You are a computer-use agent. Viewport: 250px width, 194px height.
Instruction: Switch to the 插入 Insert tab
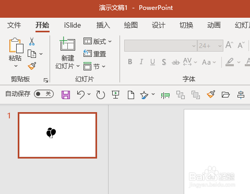coord(103,25)
